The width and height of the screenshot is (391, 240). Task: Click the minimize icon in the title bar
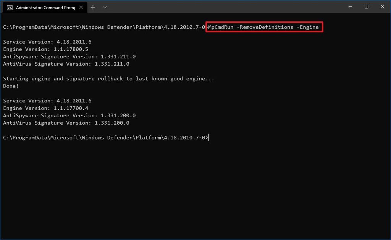click(x=350, y=6)
